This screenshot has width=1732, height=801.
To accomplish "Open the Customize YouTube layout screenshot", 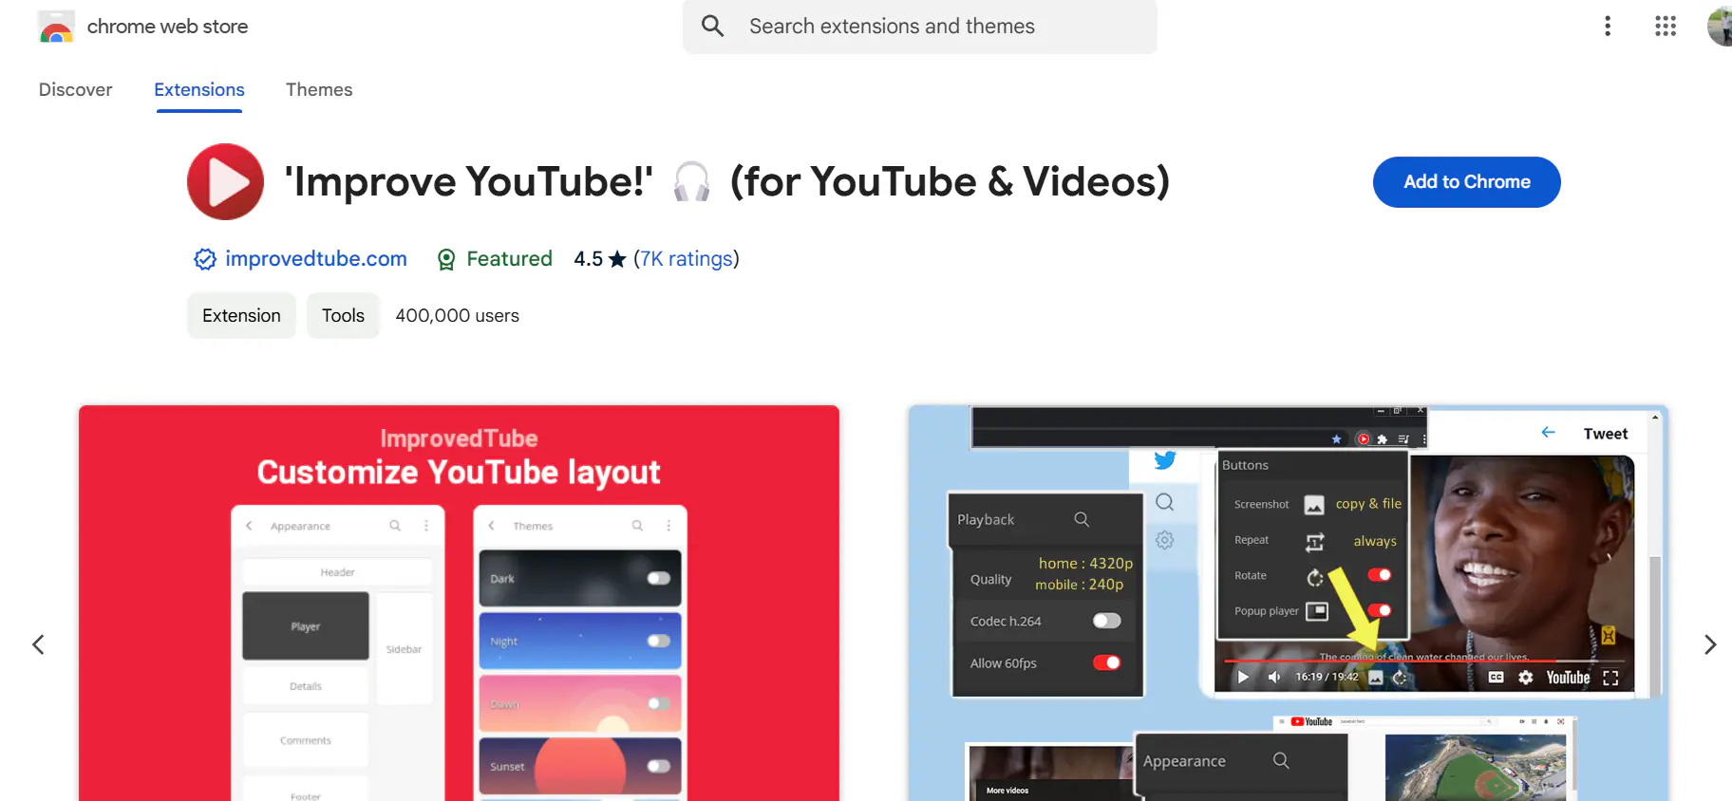I will [459, 603].
